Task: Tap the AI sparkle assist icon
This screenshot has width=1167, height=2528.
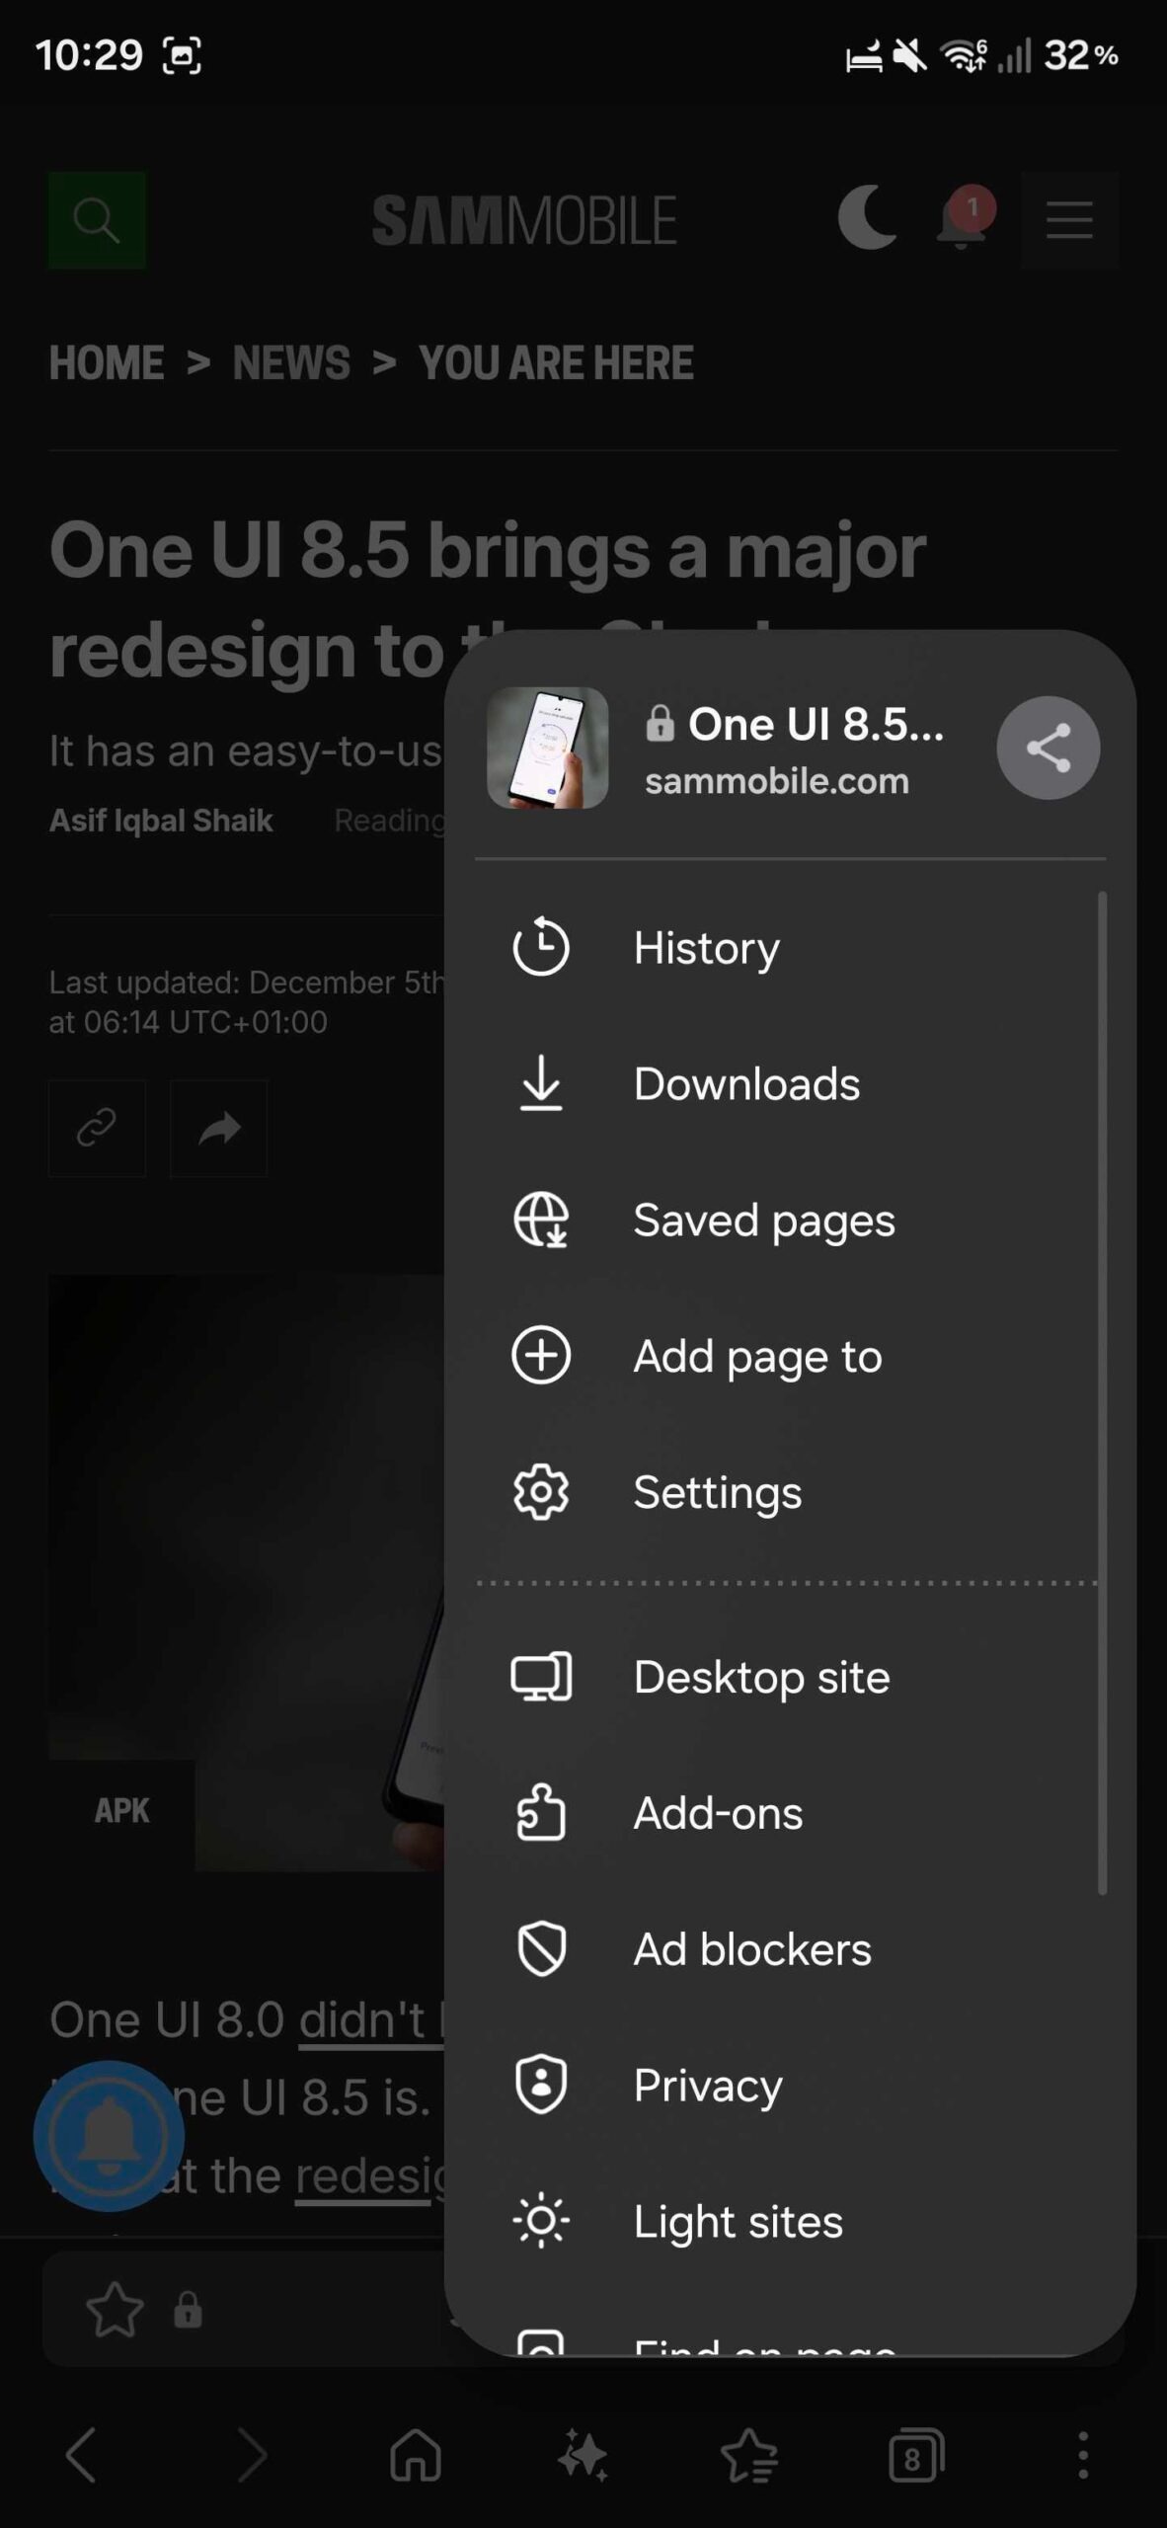Action: click(x=583, y=2455)
